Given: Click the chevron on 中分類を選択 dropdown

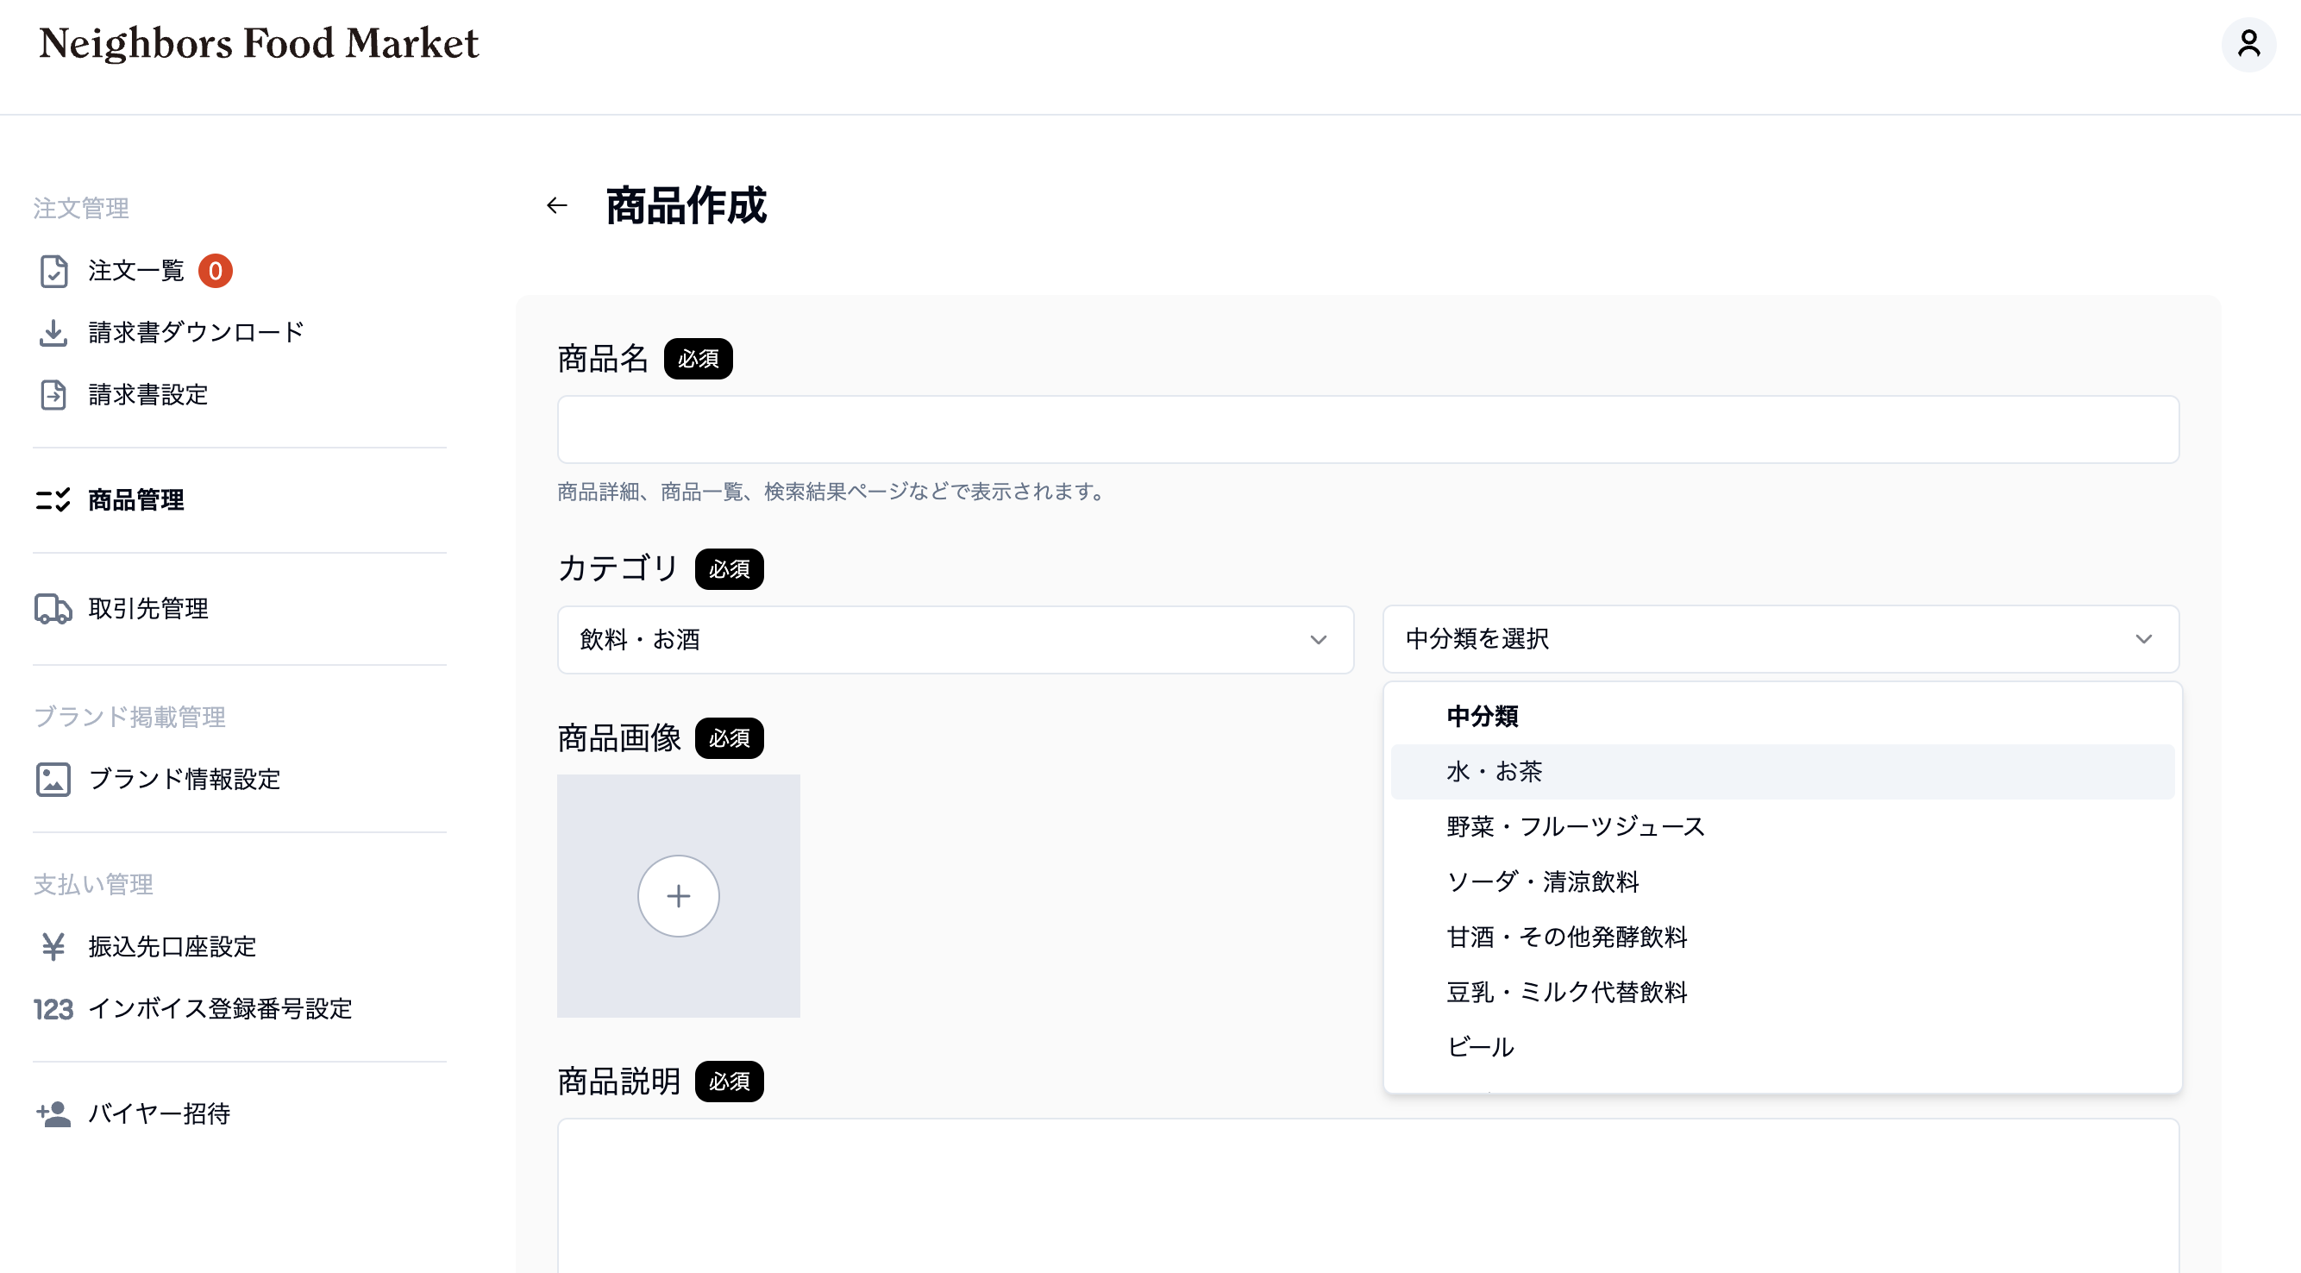Looking at the screenshot, I should coord(2144,639).
